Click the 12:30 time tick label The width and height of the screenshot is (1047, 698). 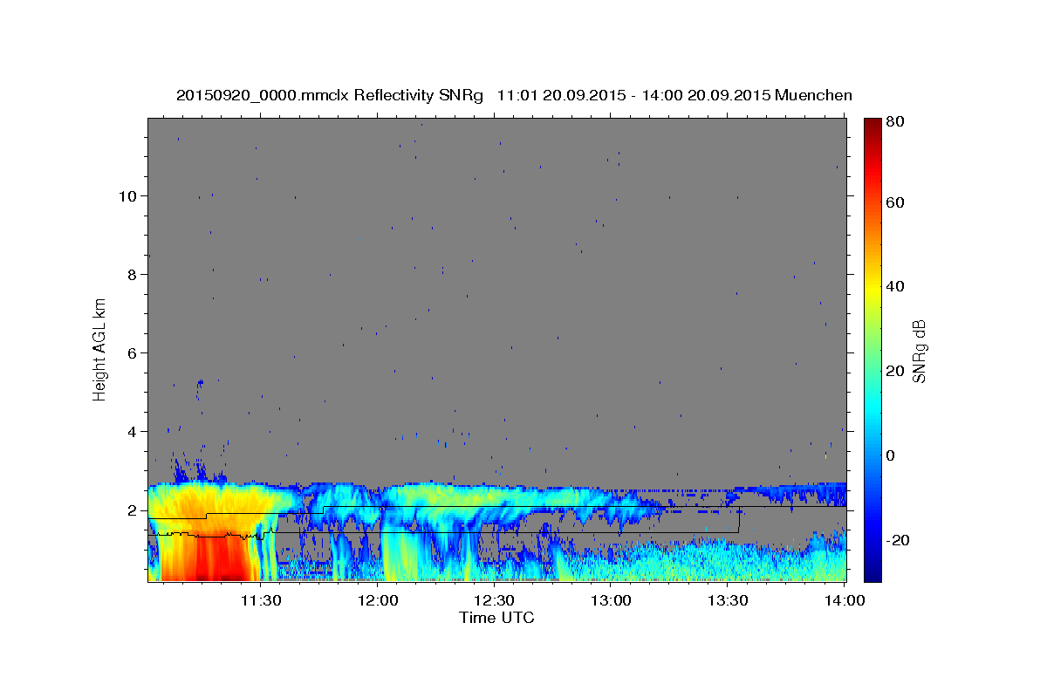click(495, 600)
